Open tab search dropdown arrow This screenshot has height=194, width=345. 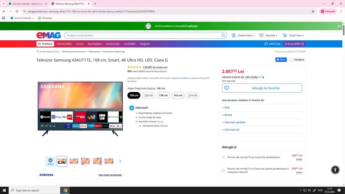pos(3,4)
